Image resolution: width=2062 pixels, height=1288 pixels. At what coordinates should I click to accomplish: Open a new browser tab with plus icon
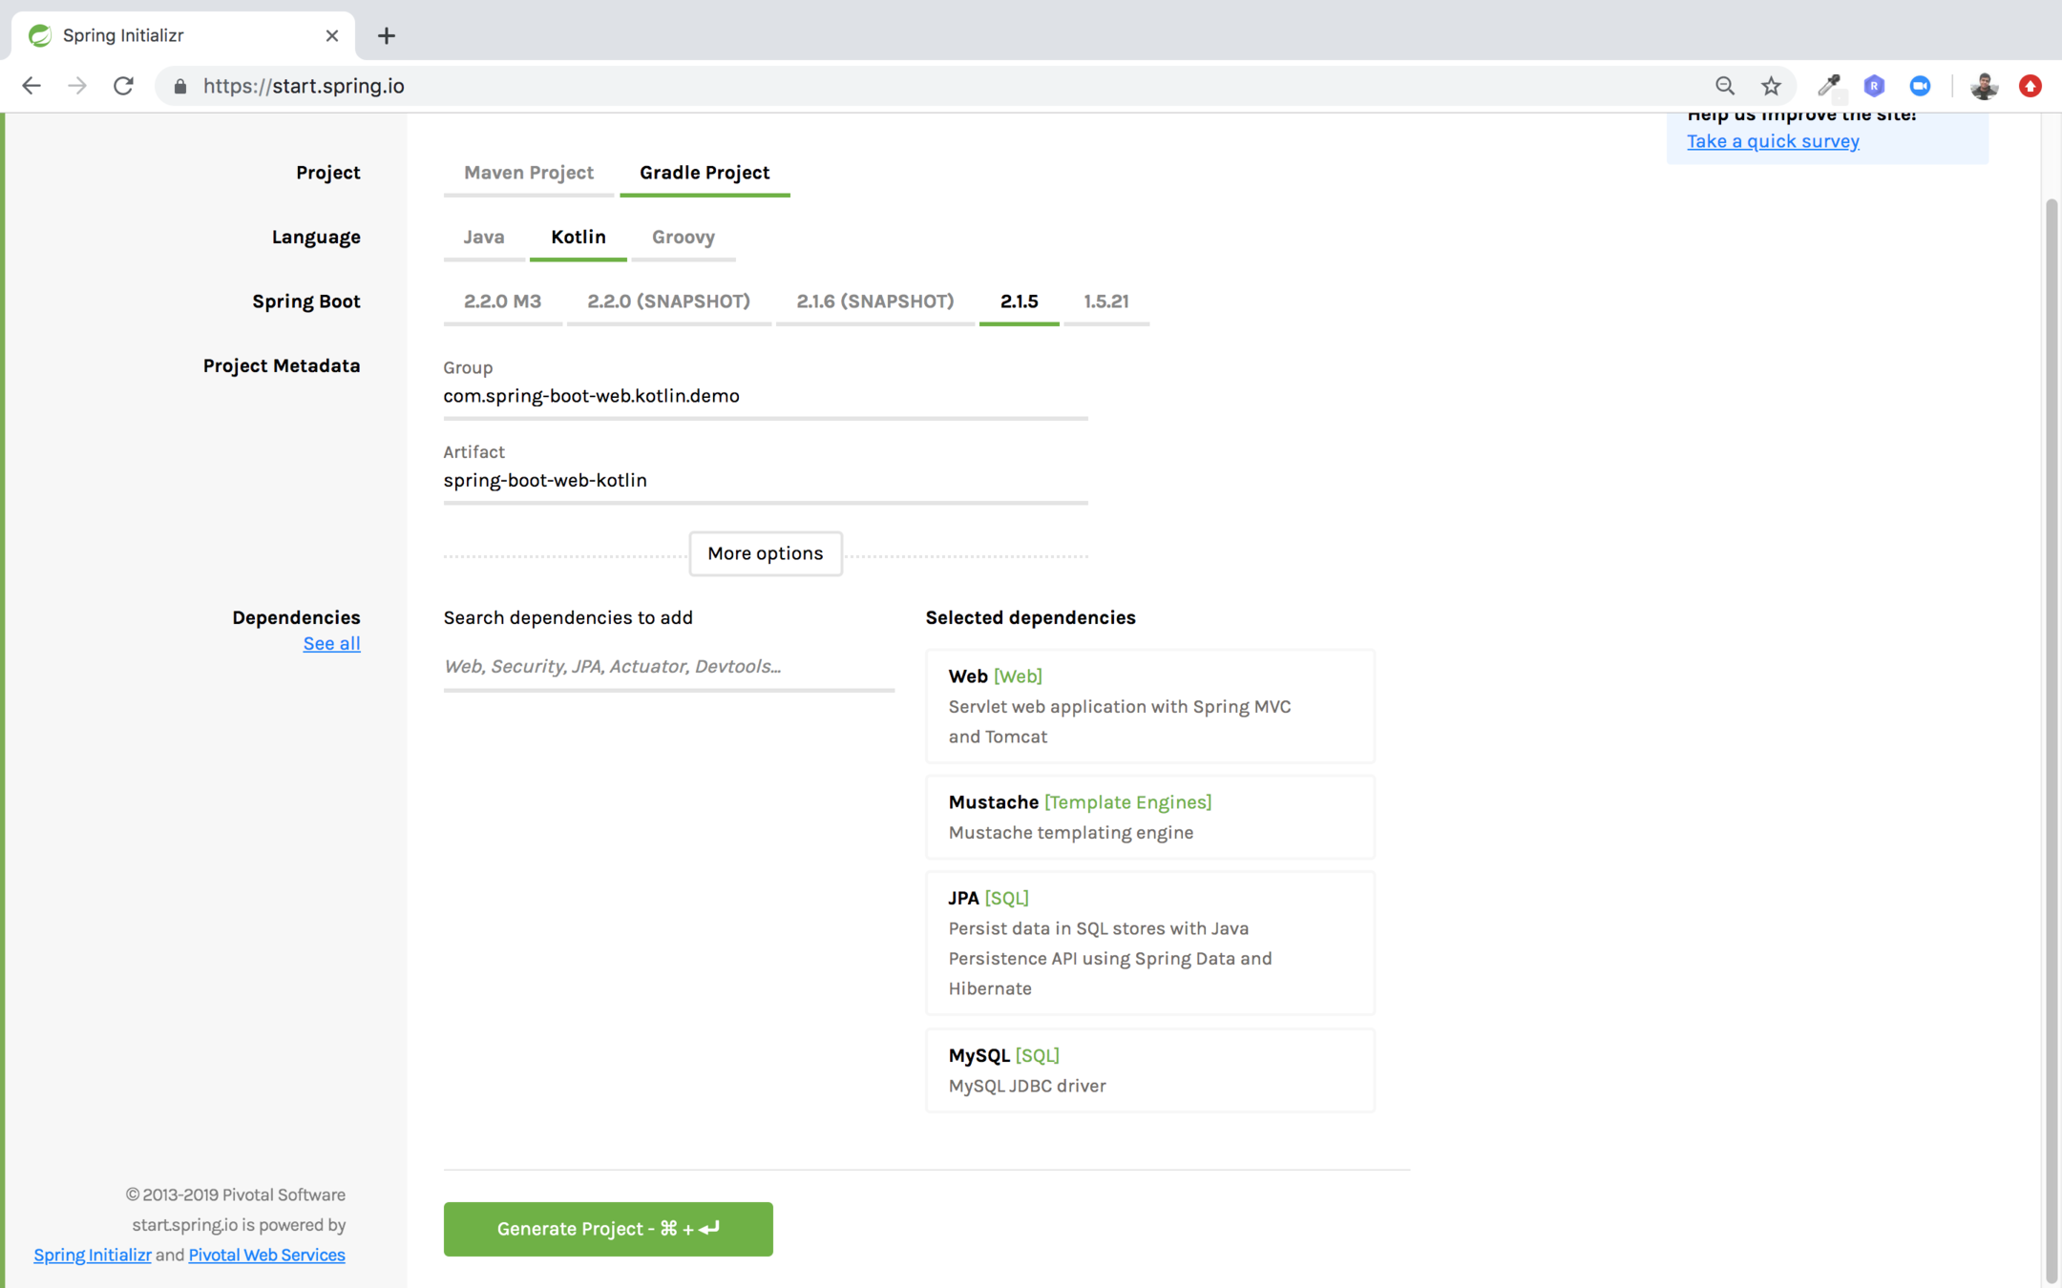click(386, 35)
